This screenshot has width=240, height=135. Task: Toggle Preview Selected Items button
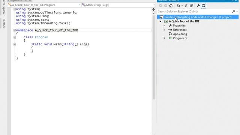(203, 6)
